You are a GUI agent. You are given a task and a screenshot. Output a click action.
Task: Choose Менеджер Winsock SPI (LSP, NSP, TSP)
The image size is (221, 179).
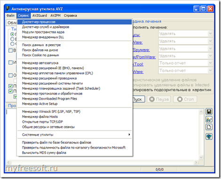point(74,111)
